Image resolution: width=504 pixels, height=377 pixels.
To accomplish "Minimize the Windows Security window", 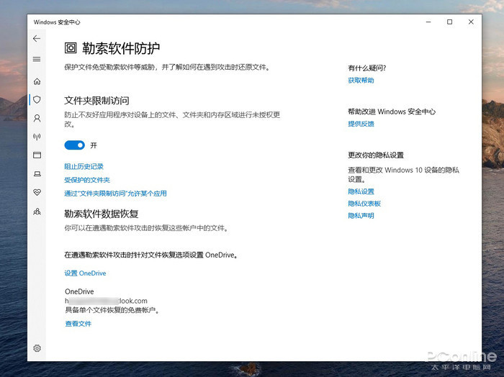I will coord(428,22).
